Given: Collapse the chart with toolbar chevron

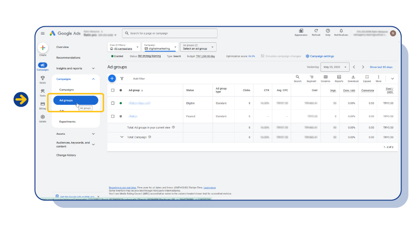Looking at the screenshot, I should (x=392, y=79).
